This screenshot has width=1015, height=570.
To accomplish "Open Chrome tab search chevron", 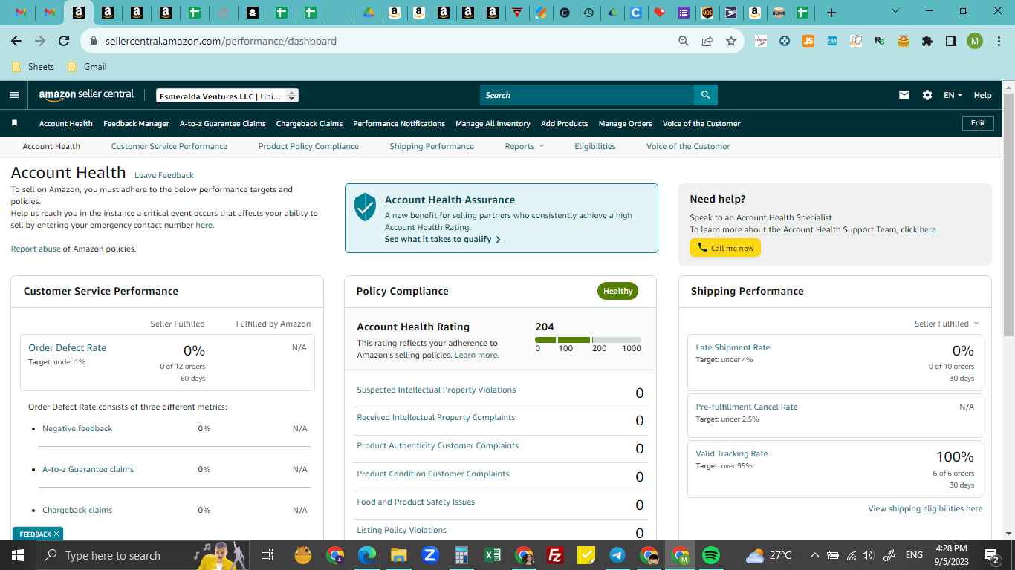I will (895, 11).
